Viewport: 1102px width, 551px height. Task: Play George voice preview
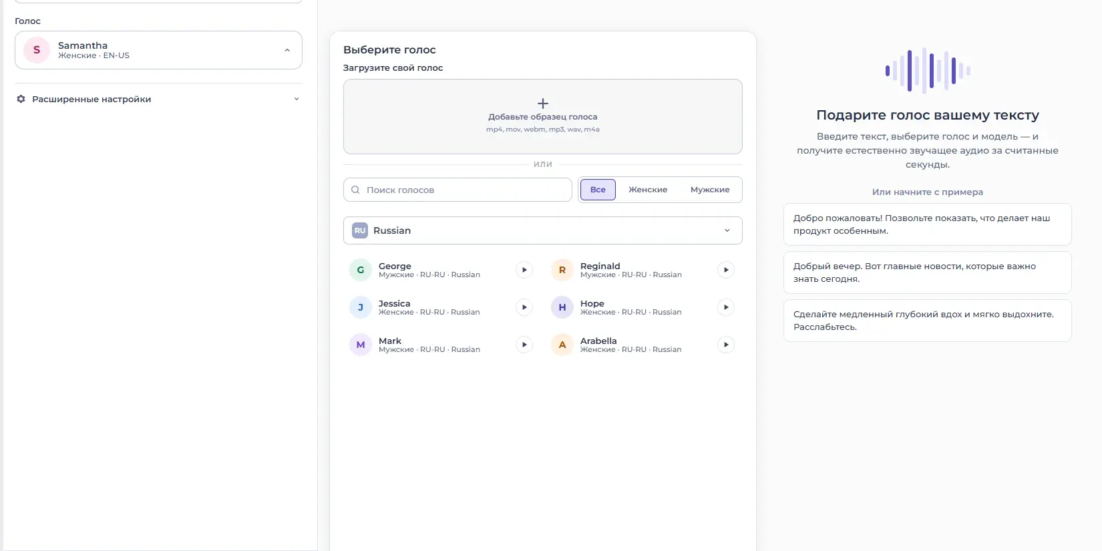pos(524,270)
